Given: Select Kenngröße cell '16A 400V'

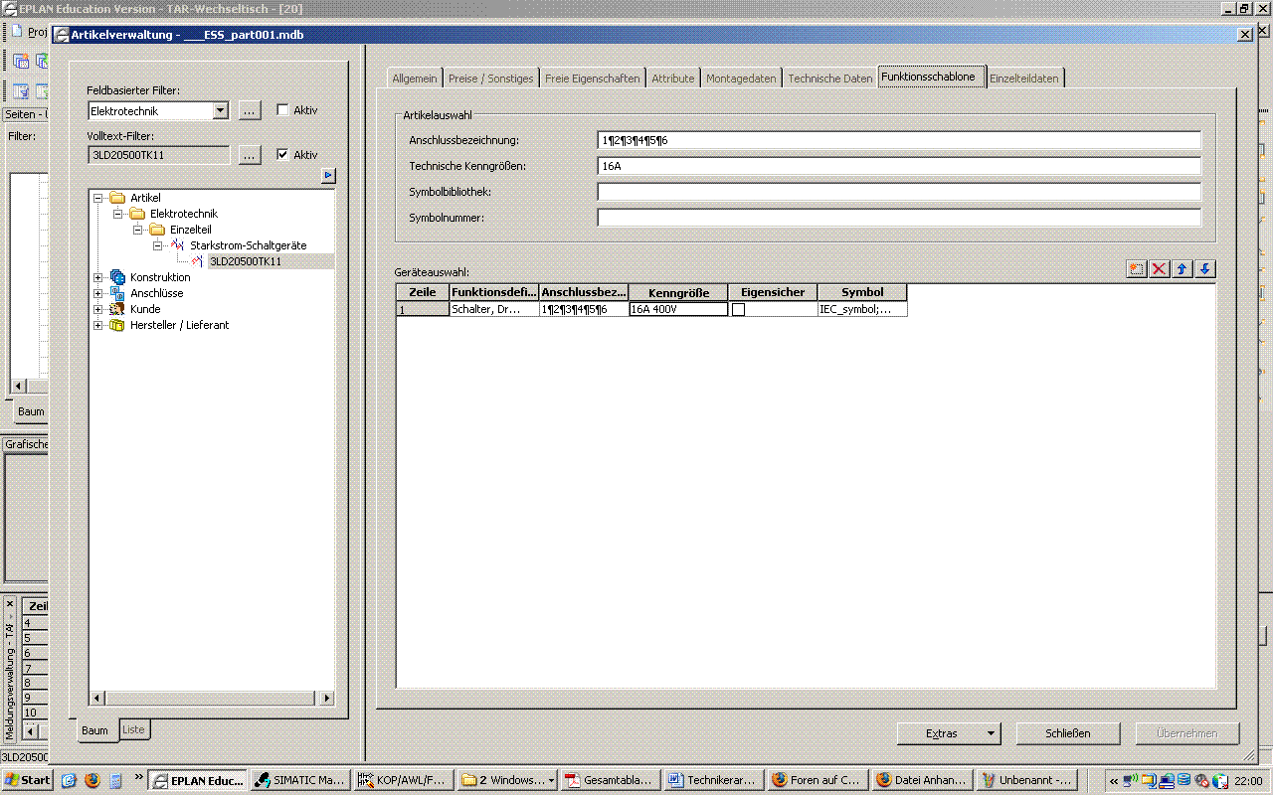Looking at the screenshot, I should point(678,309).
